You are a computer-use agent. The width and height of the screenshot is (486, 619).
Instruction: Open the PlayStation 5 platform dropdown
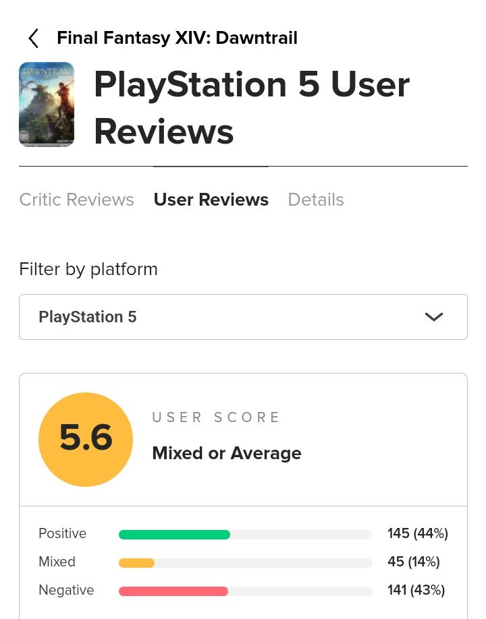(x=243, y=317)
